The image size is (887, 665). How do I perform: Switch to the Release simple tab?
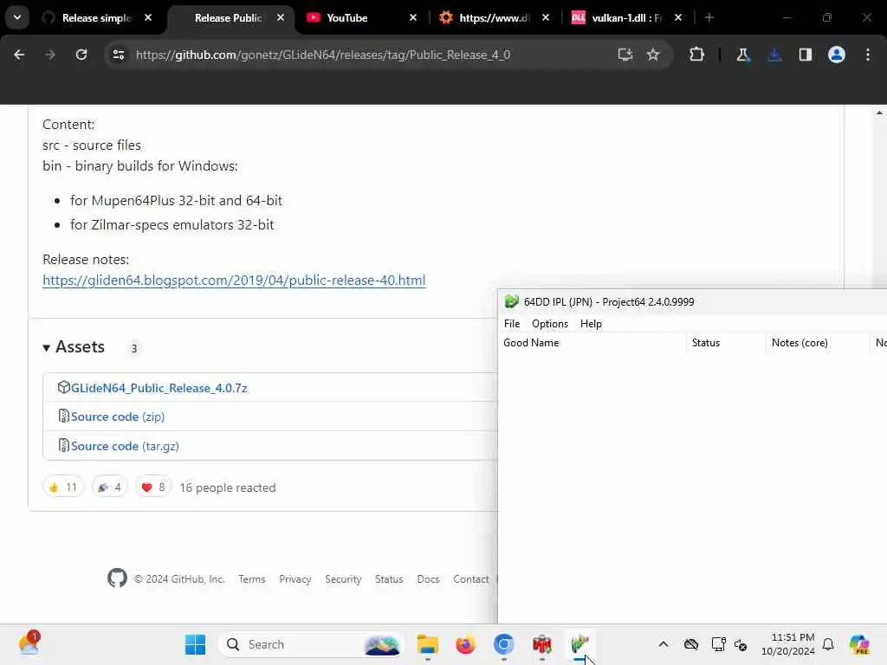96,18
